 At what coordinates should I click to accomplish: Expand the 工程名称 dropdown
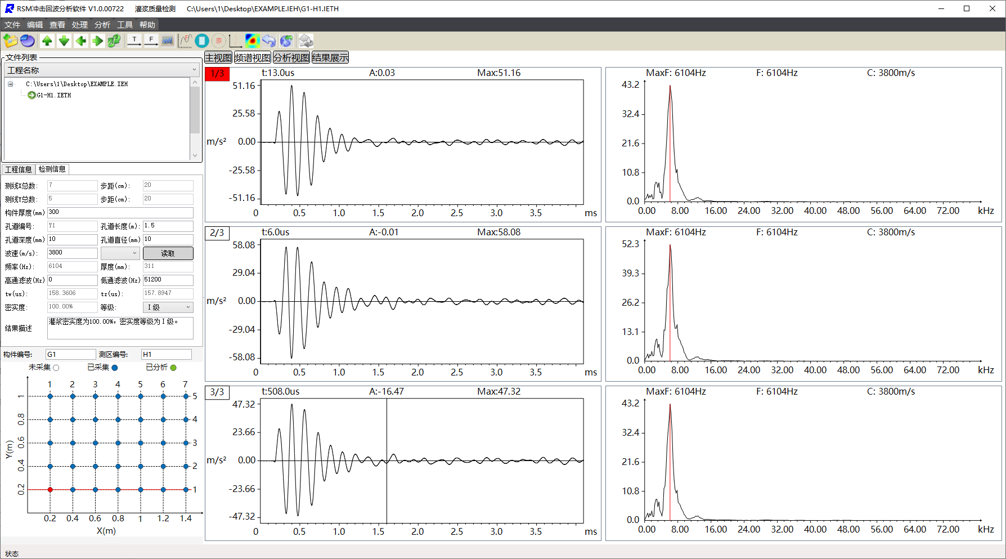[102, 70]
